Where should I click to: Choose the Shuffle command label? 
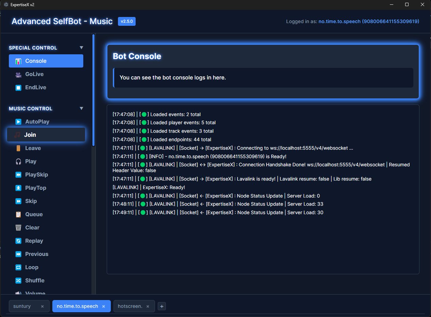35,281
